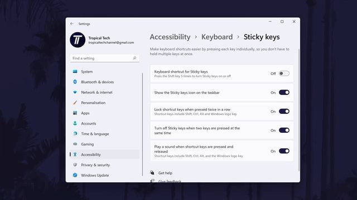
Task: Click the Bluetooth & devices icon
Action: (x=75, y=82)
